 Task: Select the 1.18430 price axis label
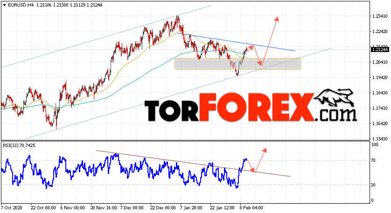tap(380, 93)
